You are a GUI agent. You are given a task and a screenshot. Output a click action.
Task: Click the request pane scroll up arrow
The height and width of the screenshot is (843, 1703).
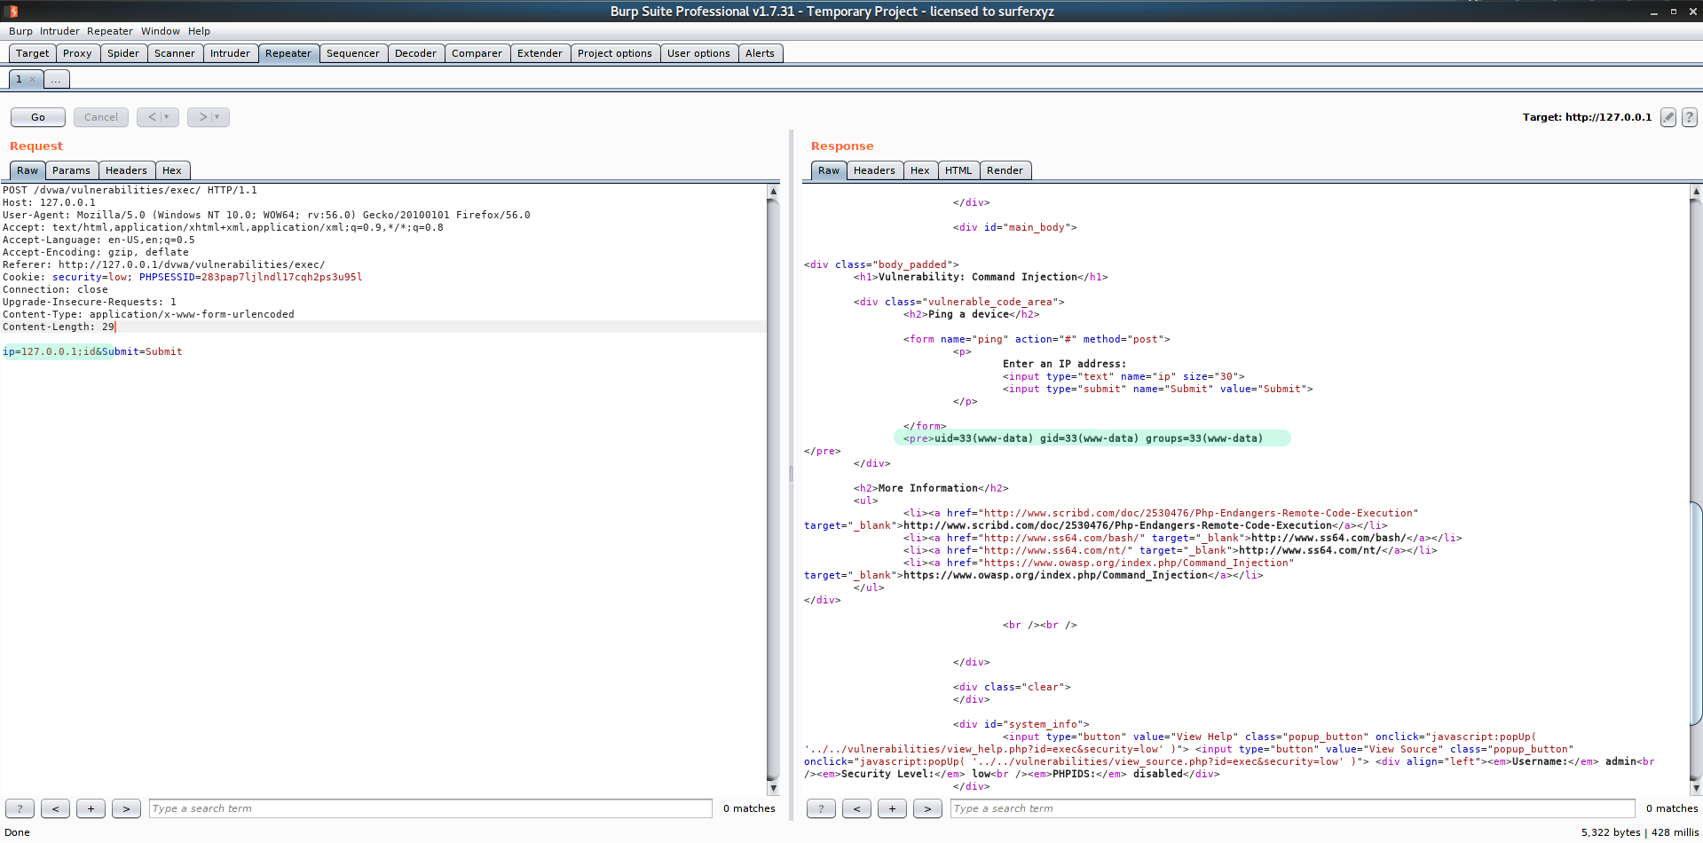[x=773, y=191]
